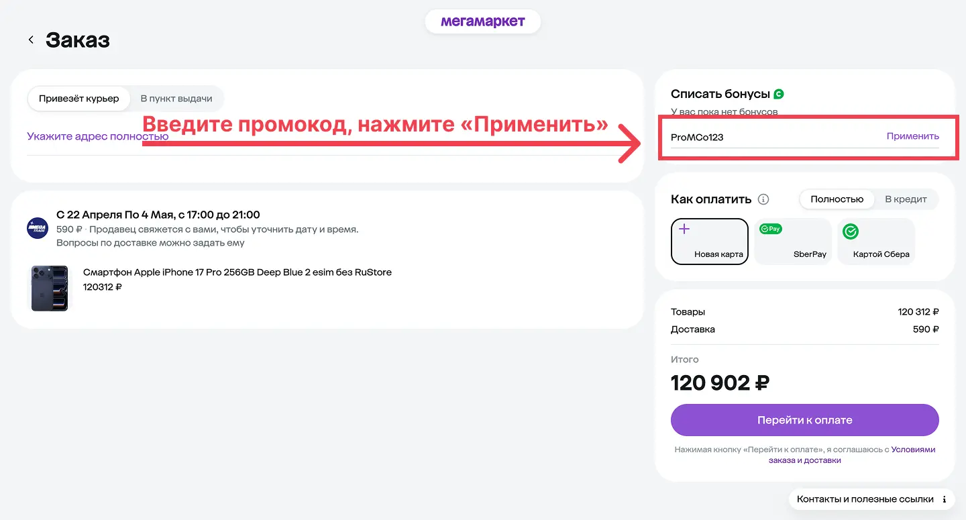Screen dimensions: 966x520
Task: Click the plus icon on Новая карта
Action: 684,229
